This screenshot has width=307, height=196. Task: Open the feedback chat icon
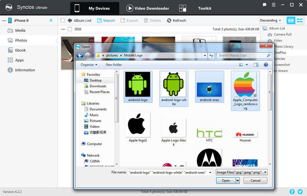point(264,5)
